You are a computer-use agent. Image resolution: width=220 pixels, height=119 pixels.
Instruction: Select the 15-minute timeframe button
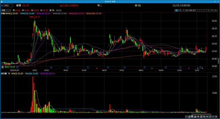pyautogui.click(x=209, y=10)
